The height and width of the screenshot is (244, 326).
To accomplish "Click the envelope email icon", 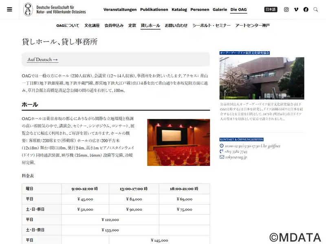I will pos(222,157).
